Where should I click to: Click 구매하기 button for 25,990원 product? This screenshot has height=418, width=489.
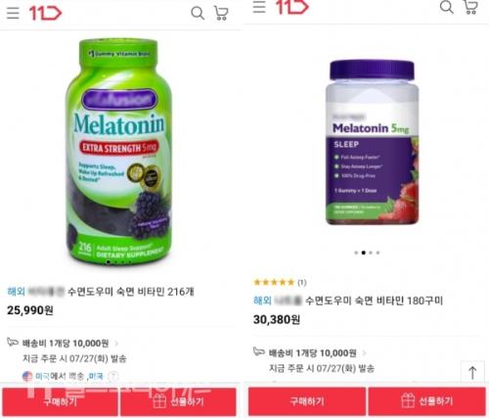60,401
